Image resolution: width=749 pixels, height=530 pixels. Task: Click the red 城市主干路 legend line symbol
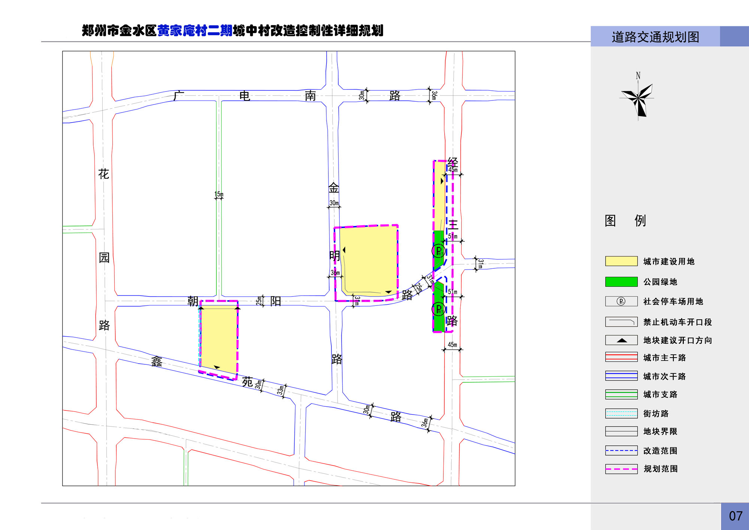(x=621, y=357)
